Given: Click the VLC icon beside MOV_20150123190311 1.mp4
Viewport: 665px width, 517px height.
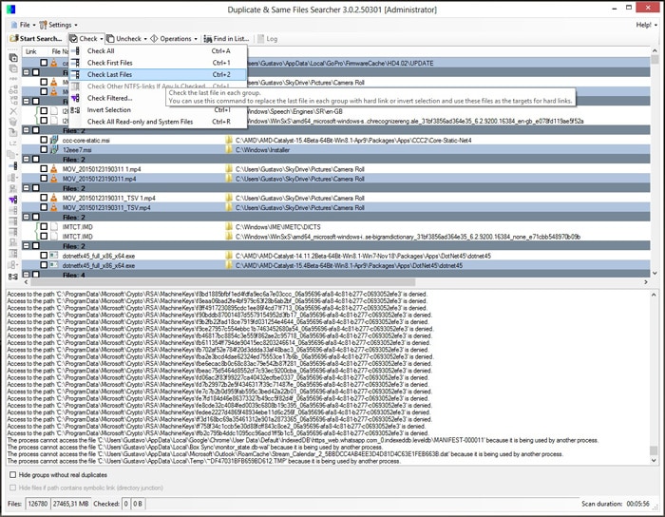Looking at the screenshot, I should point(55,169).
